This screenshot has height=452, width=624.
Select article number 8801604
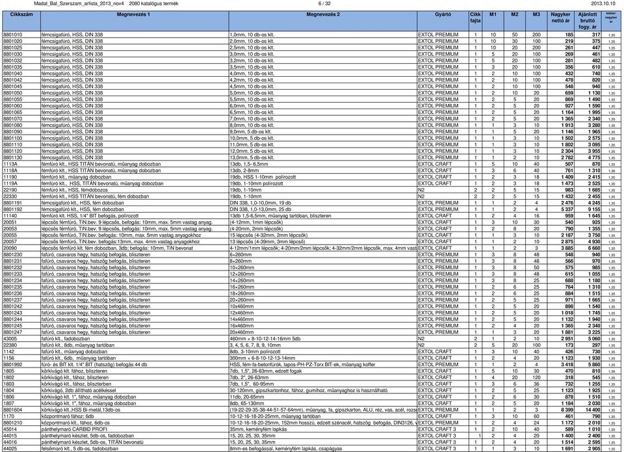click(x=13, y=410)
